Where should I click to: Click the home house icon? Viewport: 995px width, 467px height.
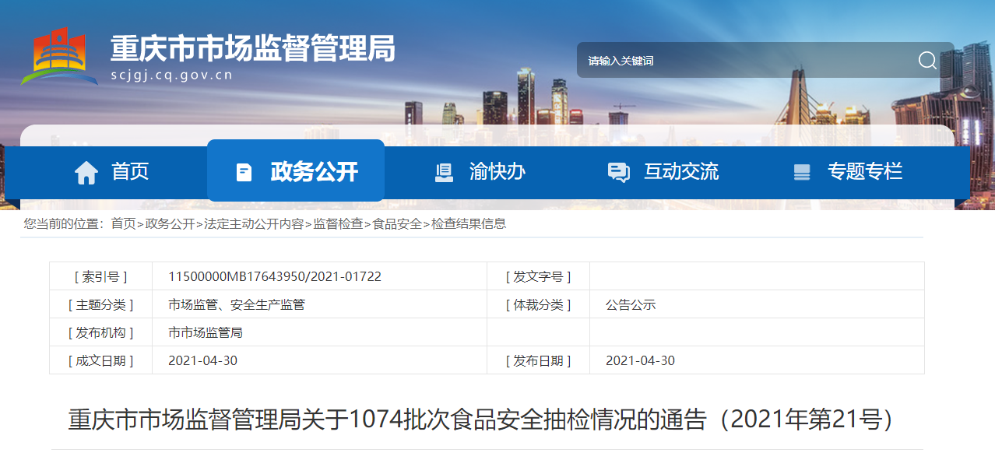click(86, 172)
